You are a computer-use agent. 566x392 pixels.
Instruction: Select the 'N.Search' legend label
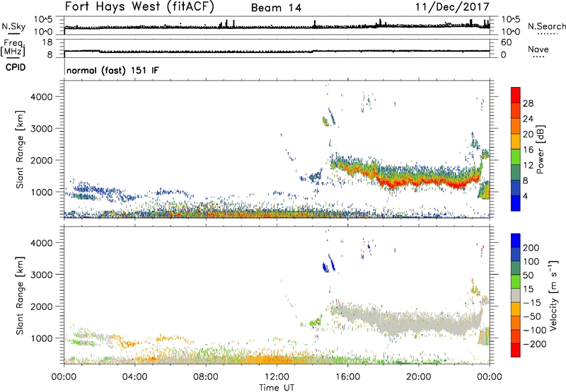(546, 26)
